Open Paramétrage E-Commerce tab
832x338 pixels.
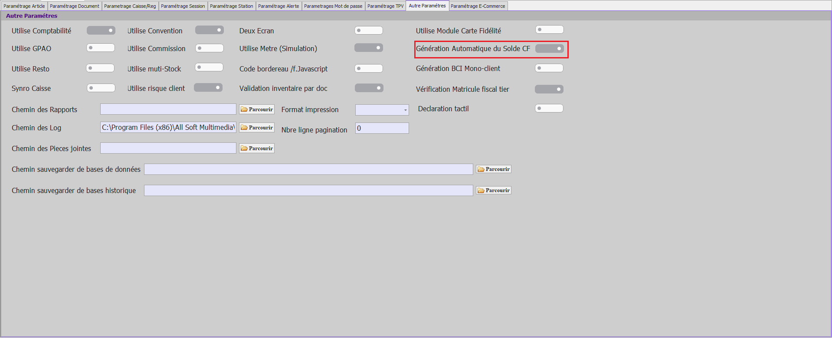[478, 6]
